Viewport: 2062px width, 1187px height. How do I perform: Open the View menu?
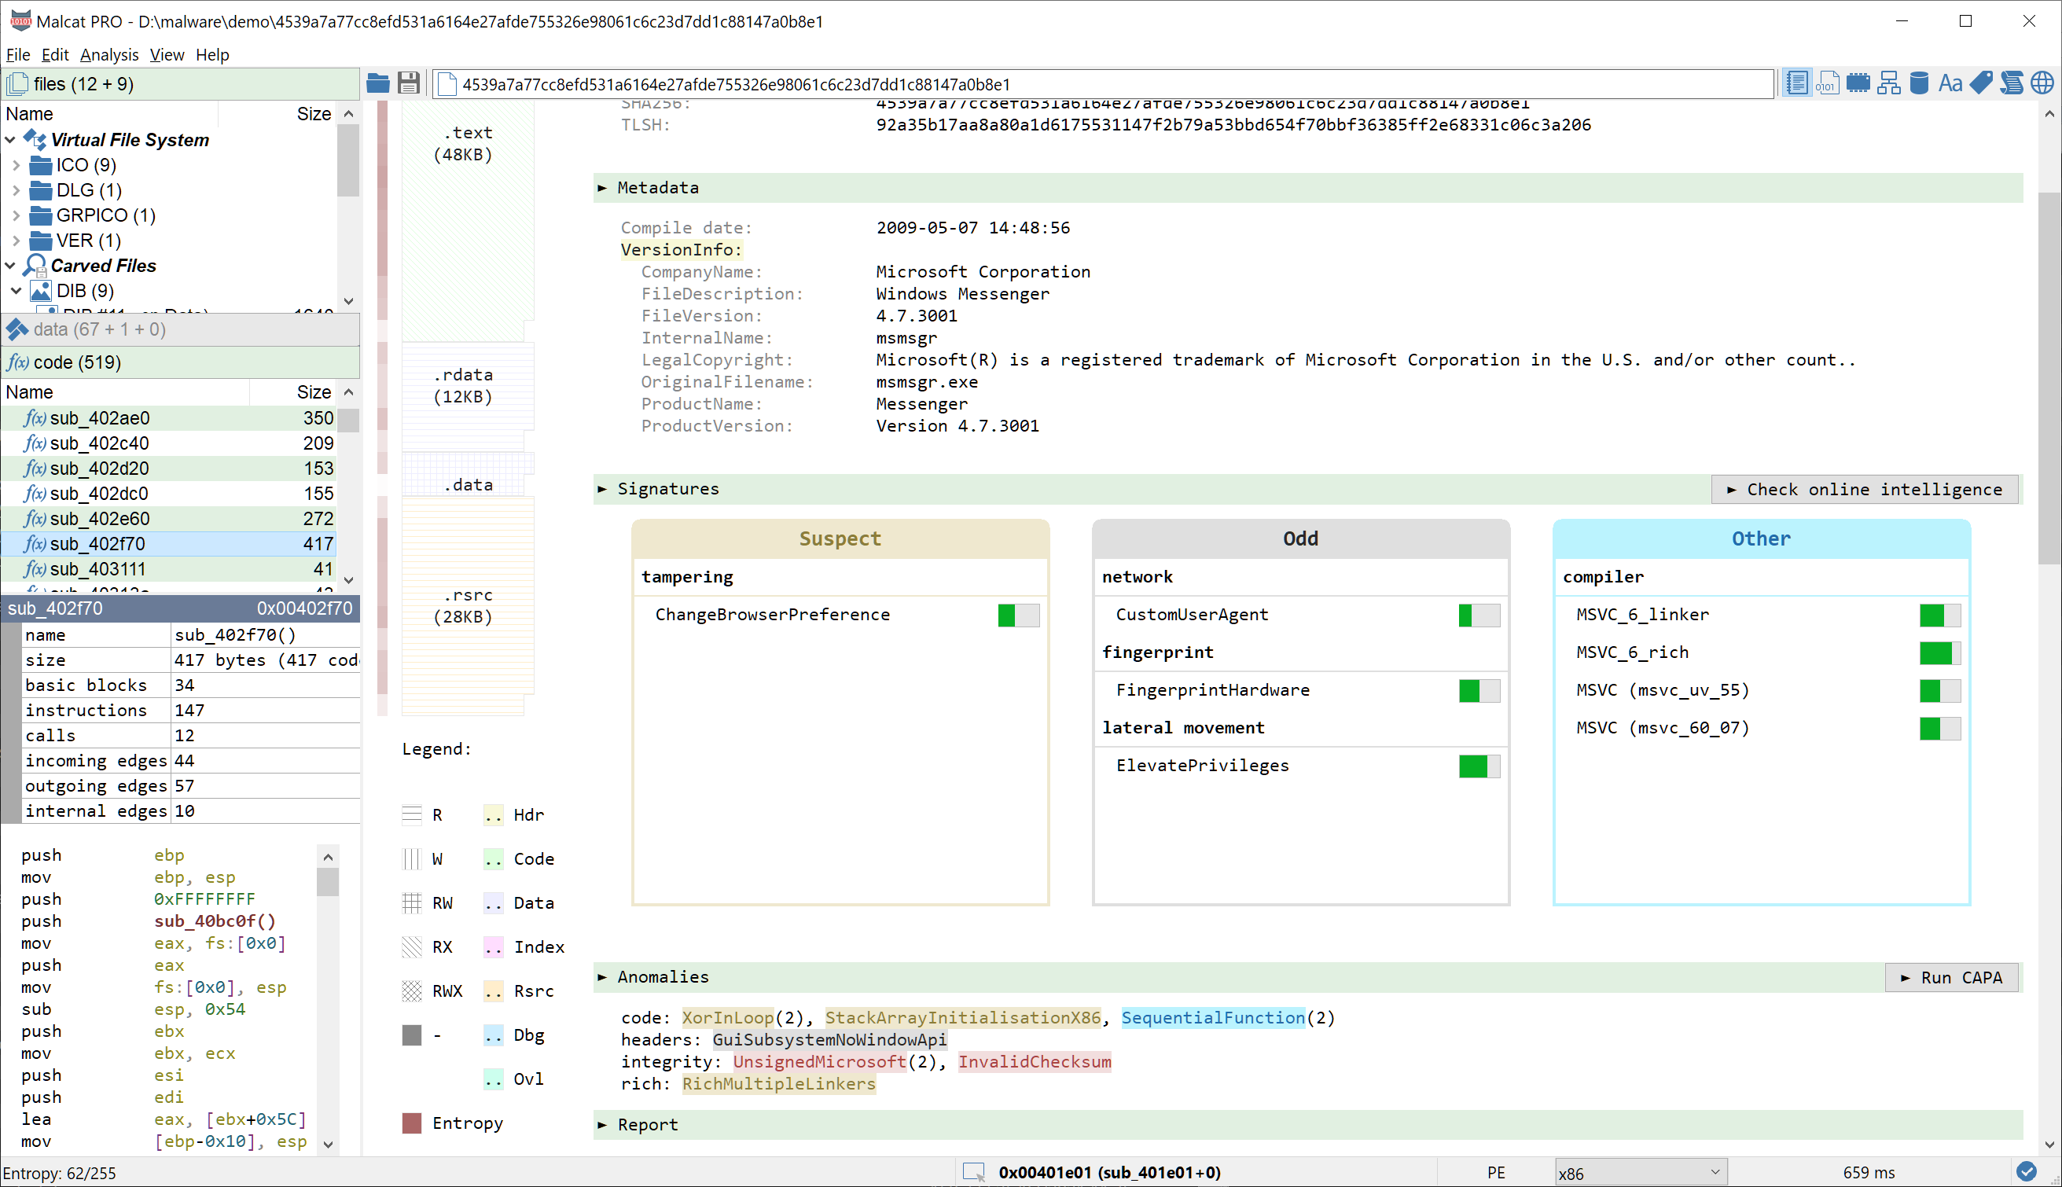166,54
